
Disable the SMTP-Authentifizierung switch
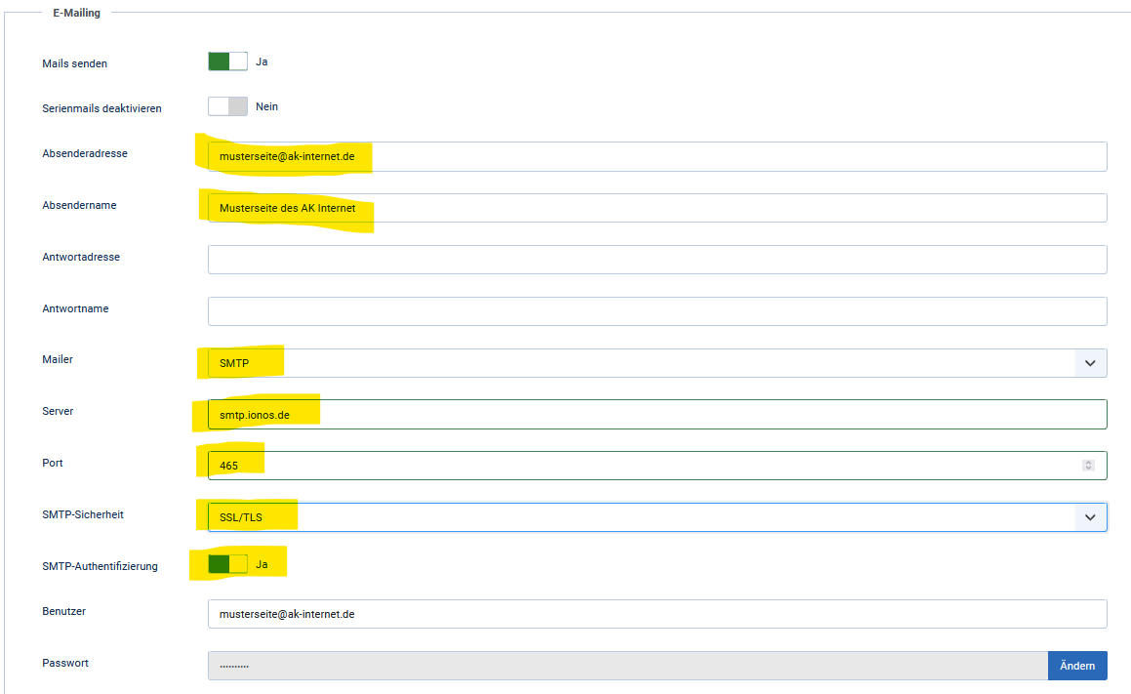tap(227, 564)
